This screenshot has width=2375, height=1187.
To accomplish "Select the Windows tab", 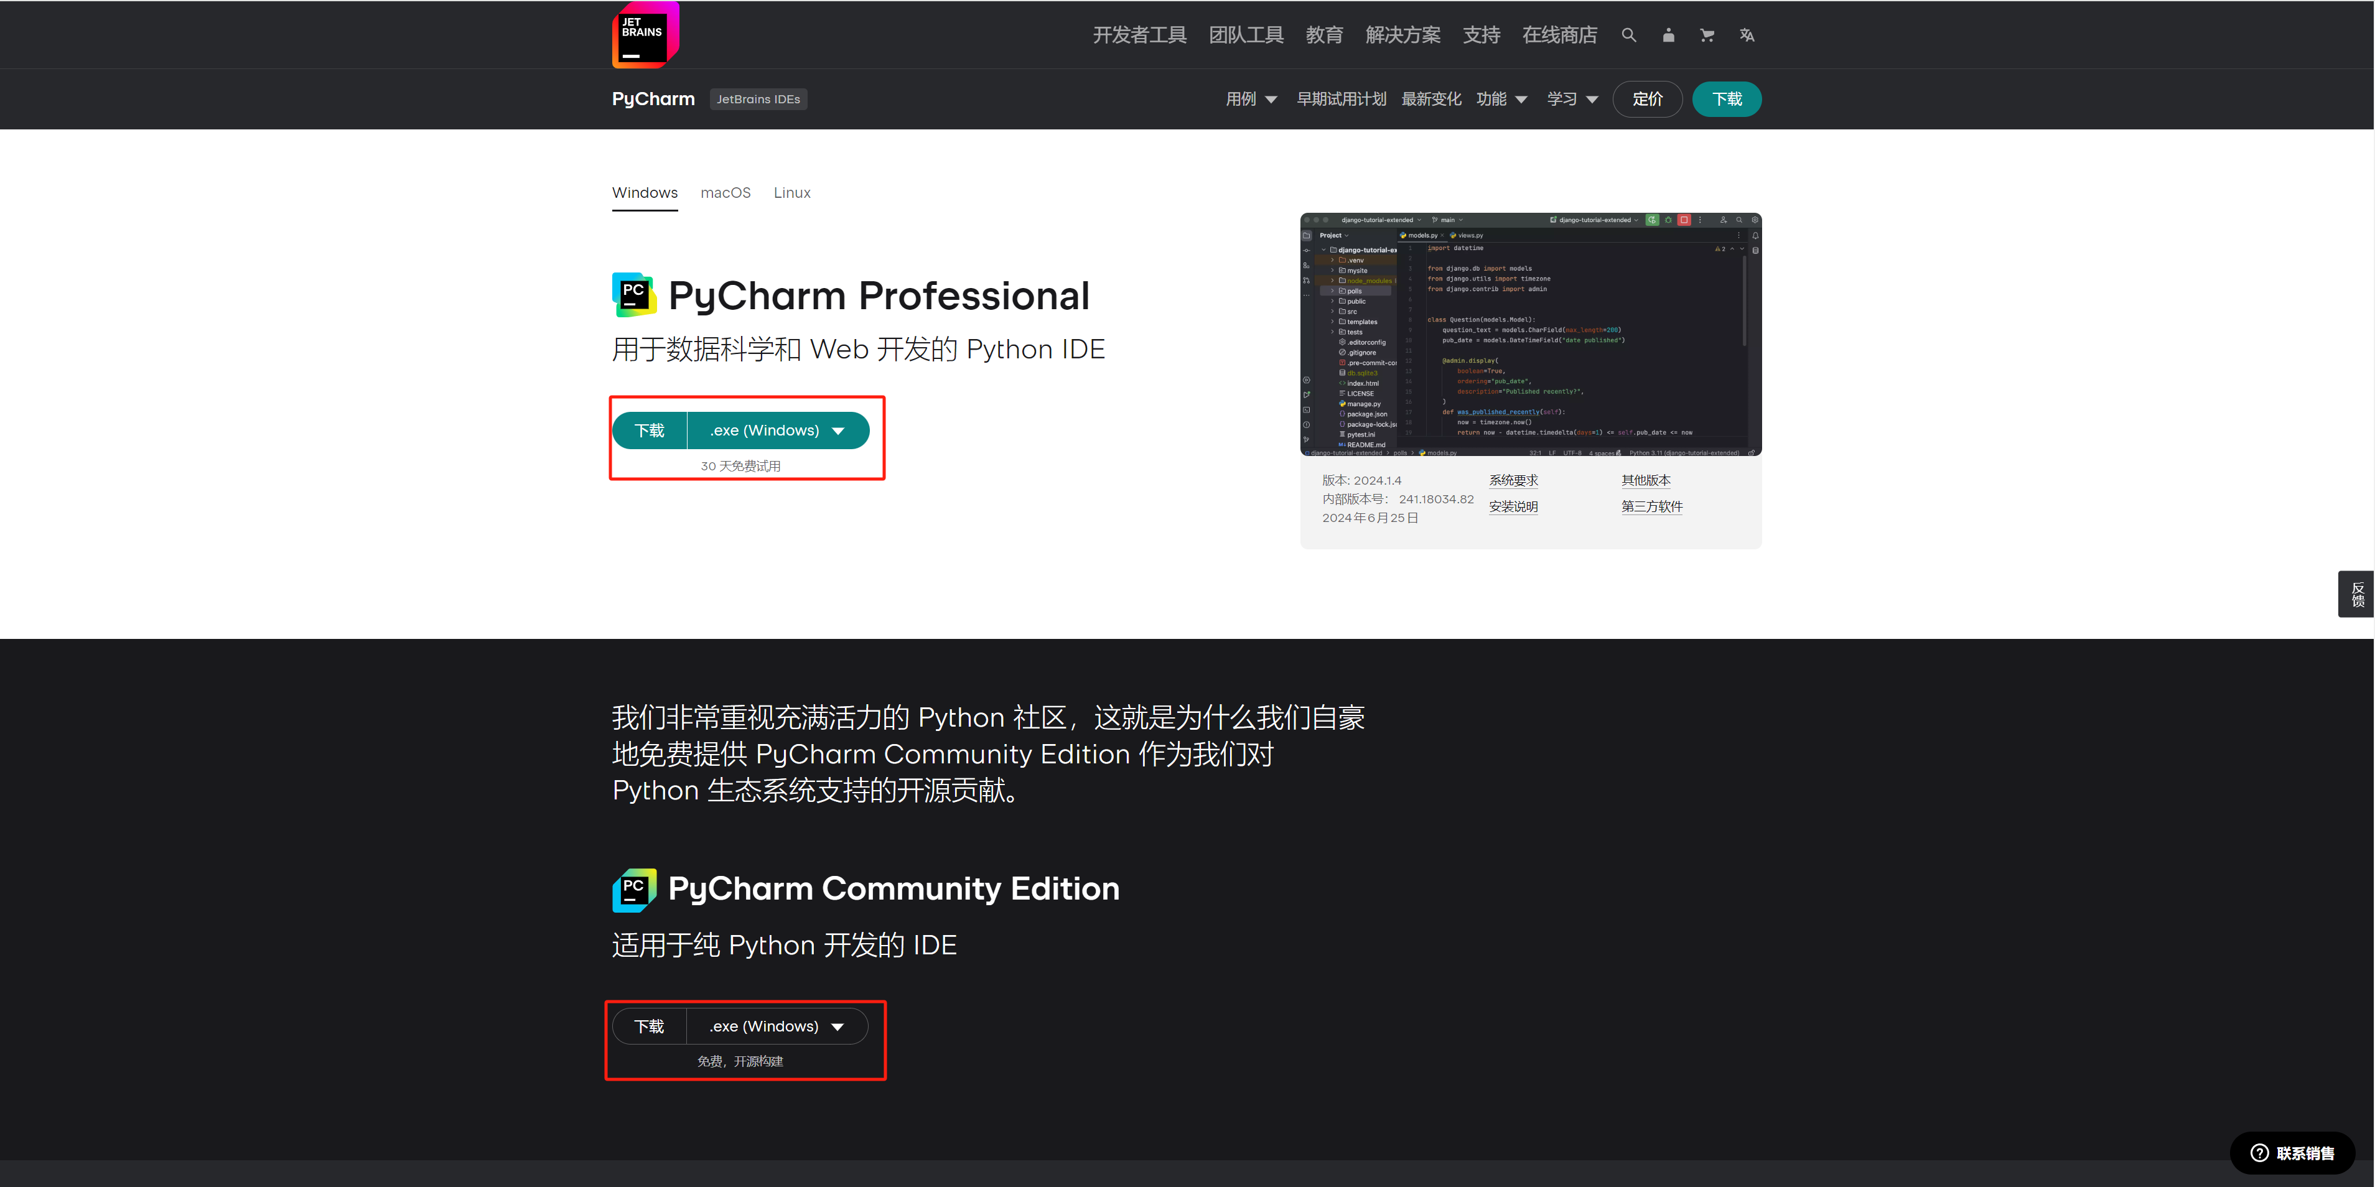I will pos(645,193).
